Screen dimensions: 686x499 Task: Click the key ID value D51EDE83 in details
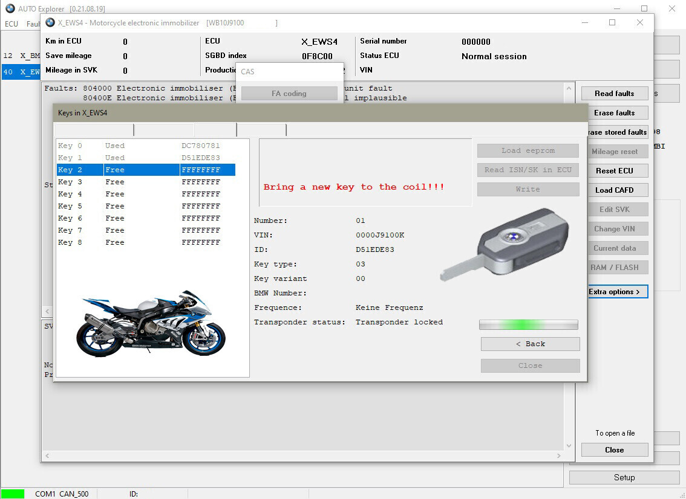375,249
